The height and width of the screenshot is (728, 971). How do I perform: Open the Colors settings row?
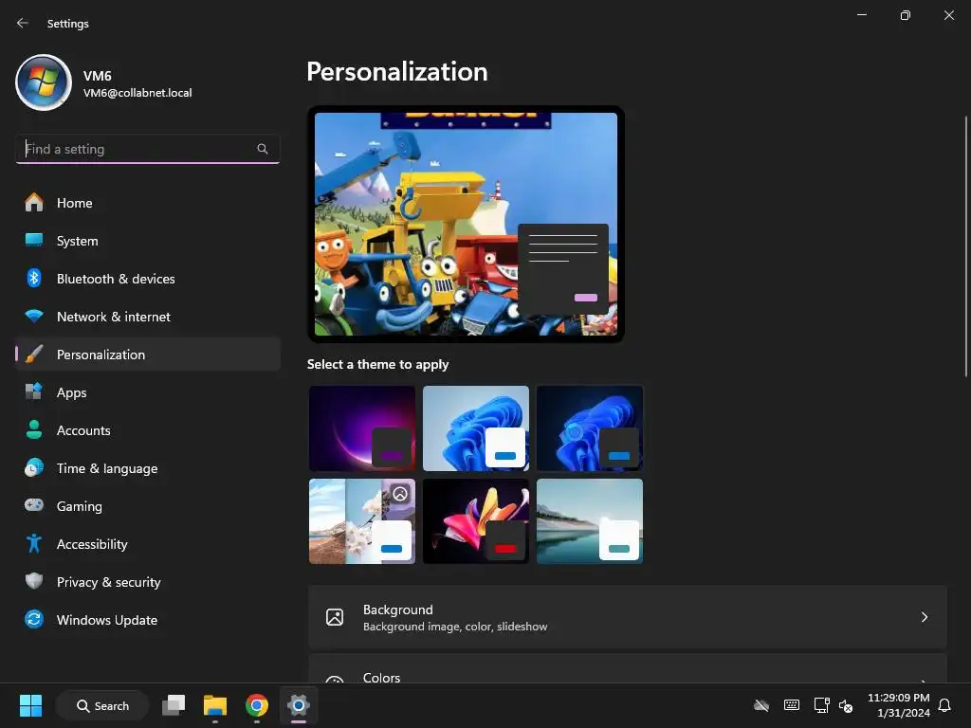628,669
